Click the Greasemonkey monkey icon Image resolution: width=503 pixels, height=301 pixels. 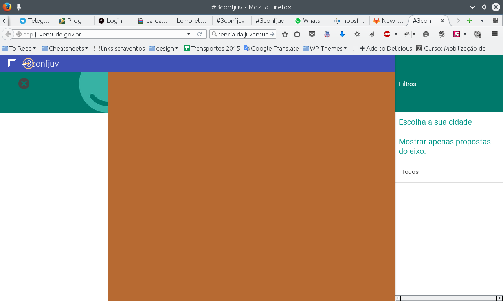407,34
